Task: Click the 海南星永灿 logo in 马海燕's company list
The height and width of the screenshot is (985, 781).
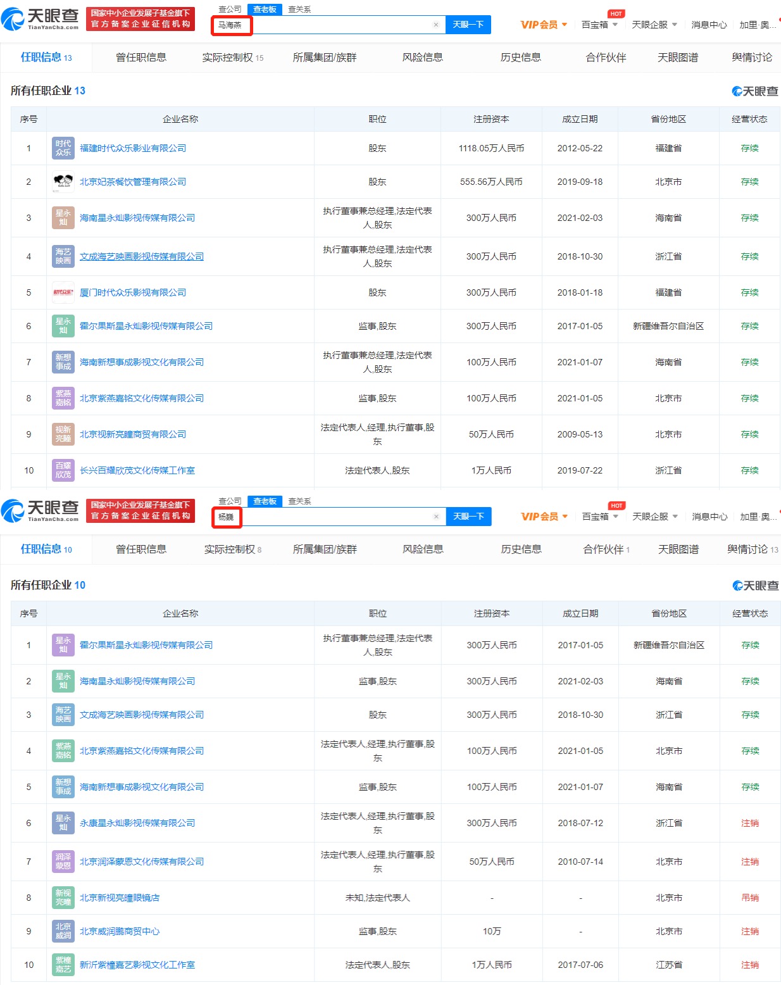Action: (x=63, y=218)
